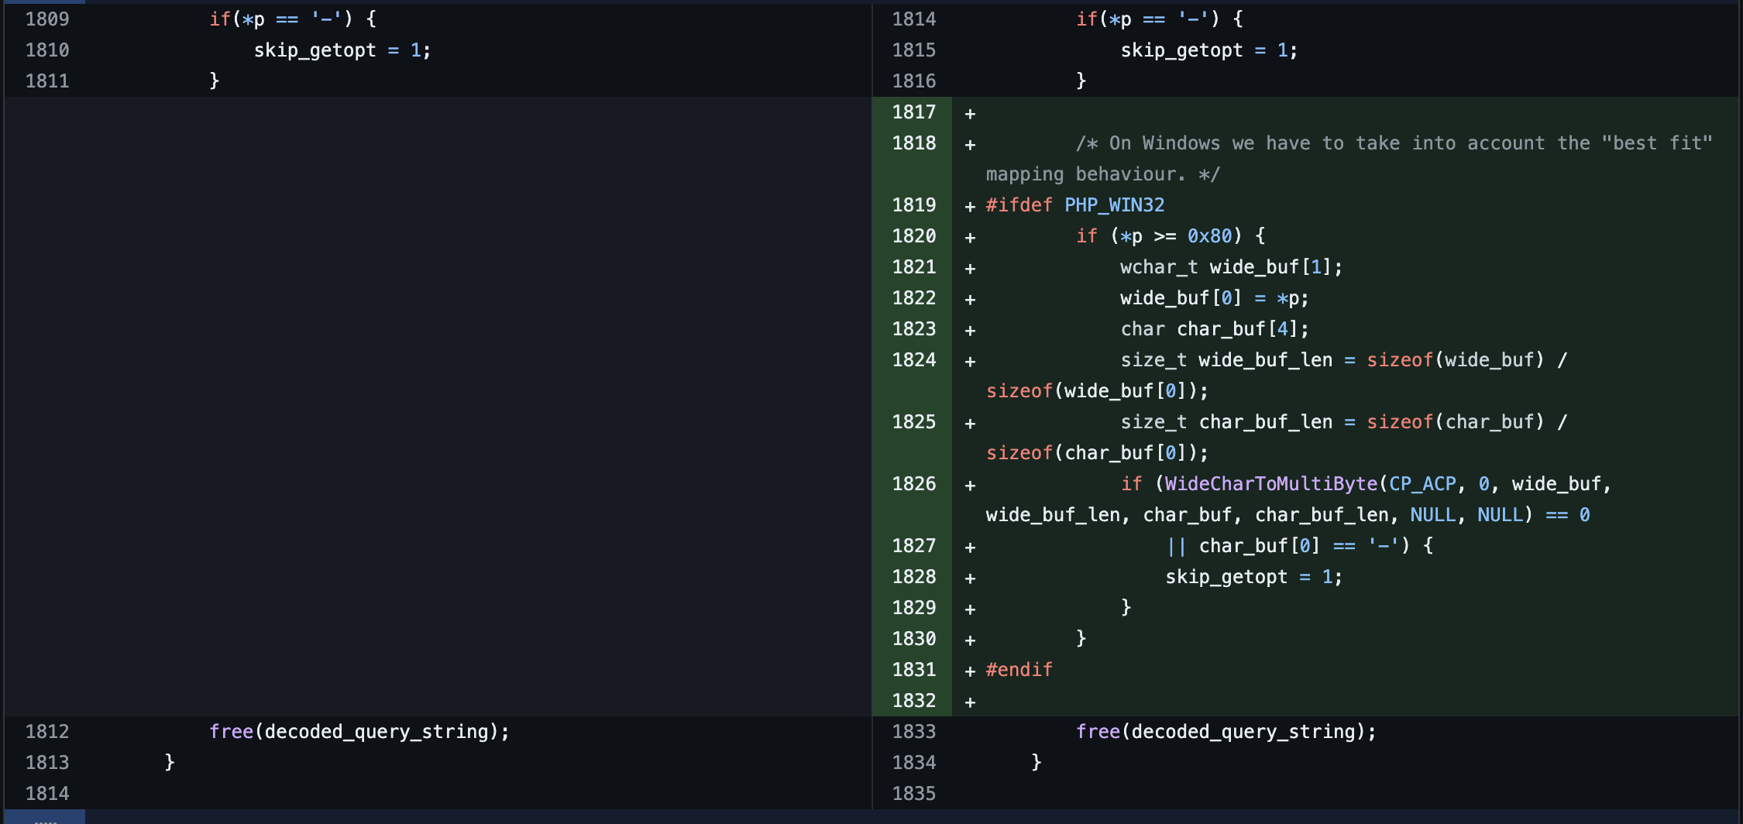This screenshot has width=1743, height=824.
Task: Click added line number 1827
Action: click(914, 546)
